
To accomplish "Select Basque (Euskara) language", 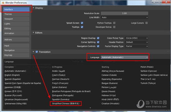I will click(x=109, y=83).
